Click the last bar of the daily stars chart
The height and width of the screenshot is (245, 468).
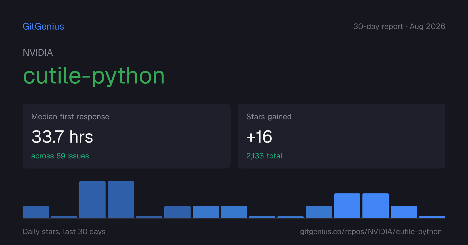[x=432, y=217]
